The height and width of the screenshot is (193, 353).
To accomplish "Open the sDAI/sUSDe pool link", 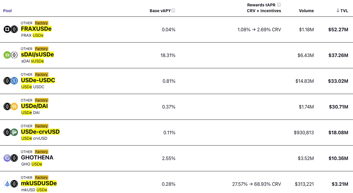I will coord(37,55).
